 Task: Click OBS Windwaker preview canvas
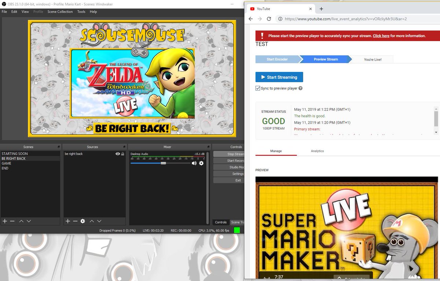pos(132,79)
